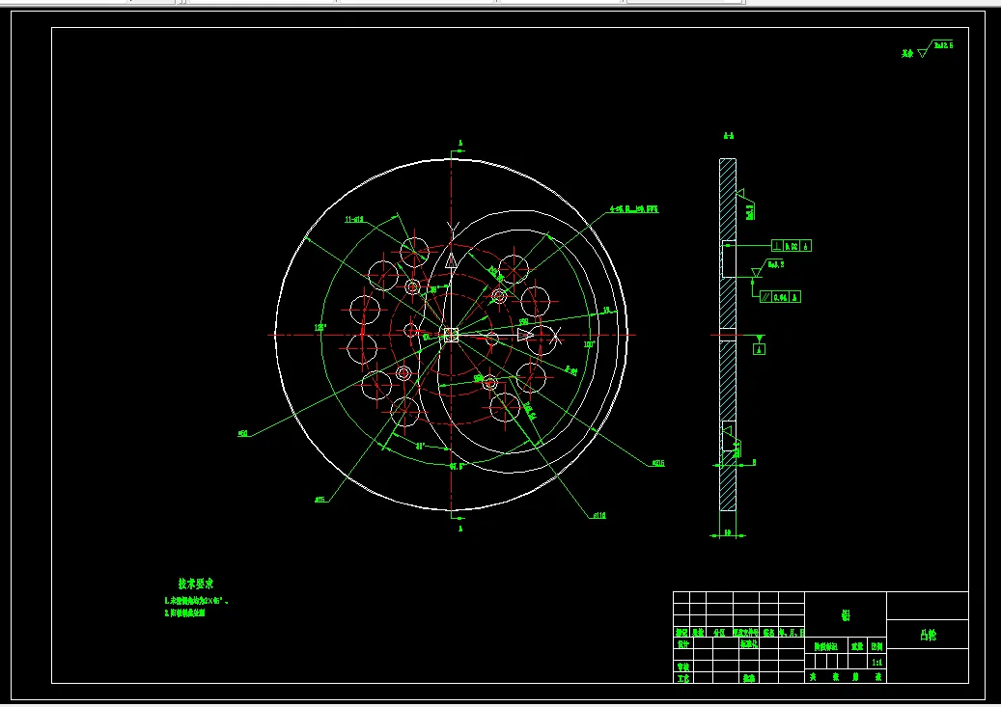Click technical requirement line 2
The height and width of the screenshot is (707, 1001).
(184, 613)
